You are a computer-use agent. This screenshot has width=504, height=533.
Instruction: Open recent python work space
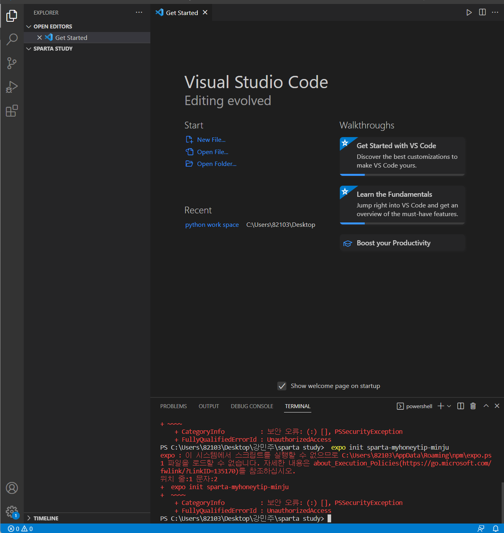coord(212,224)
